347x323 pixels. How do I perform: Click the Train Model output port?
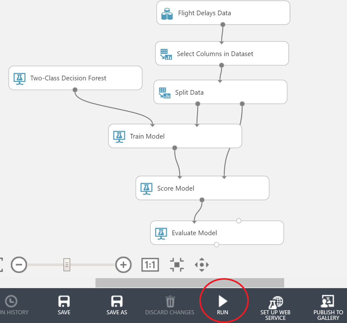pyautogui.click(x=175, y=148)
